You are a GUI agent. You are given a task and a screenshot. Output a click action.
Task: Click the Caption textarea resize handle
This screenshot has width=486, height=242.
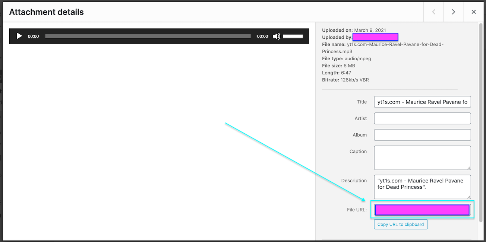pyautogui.click(x=470, y=169)
